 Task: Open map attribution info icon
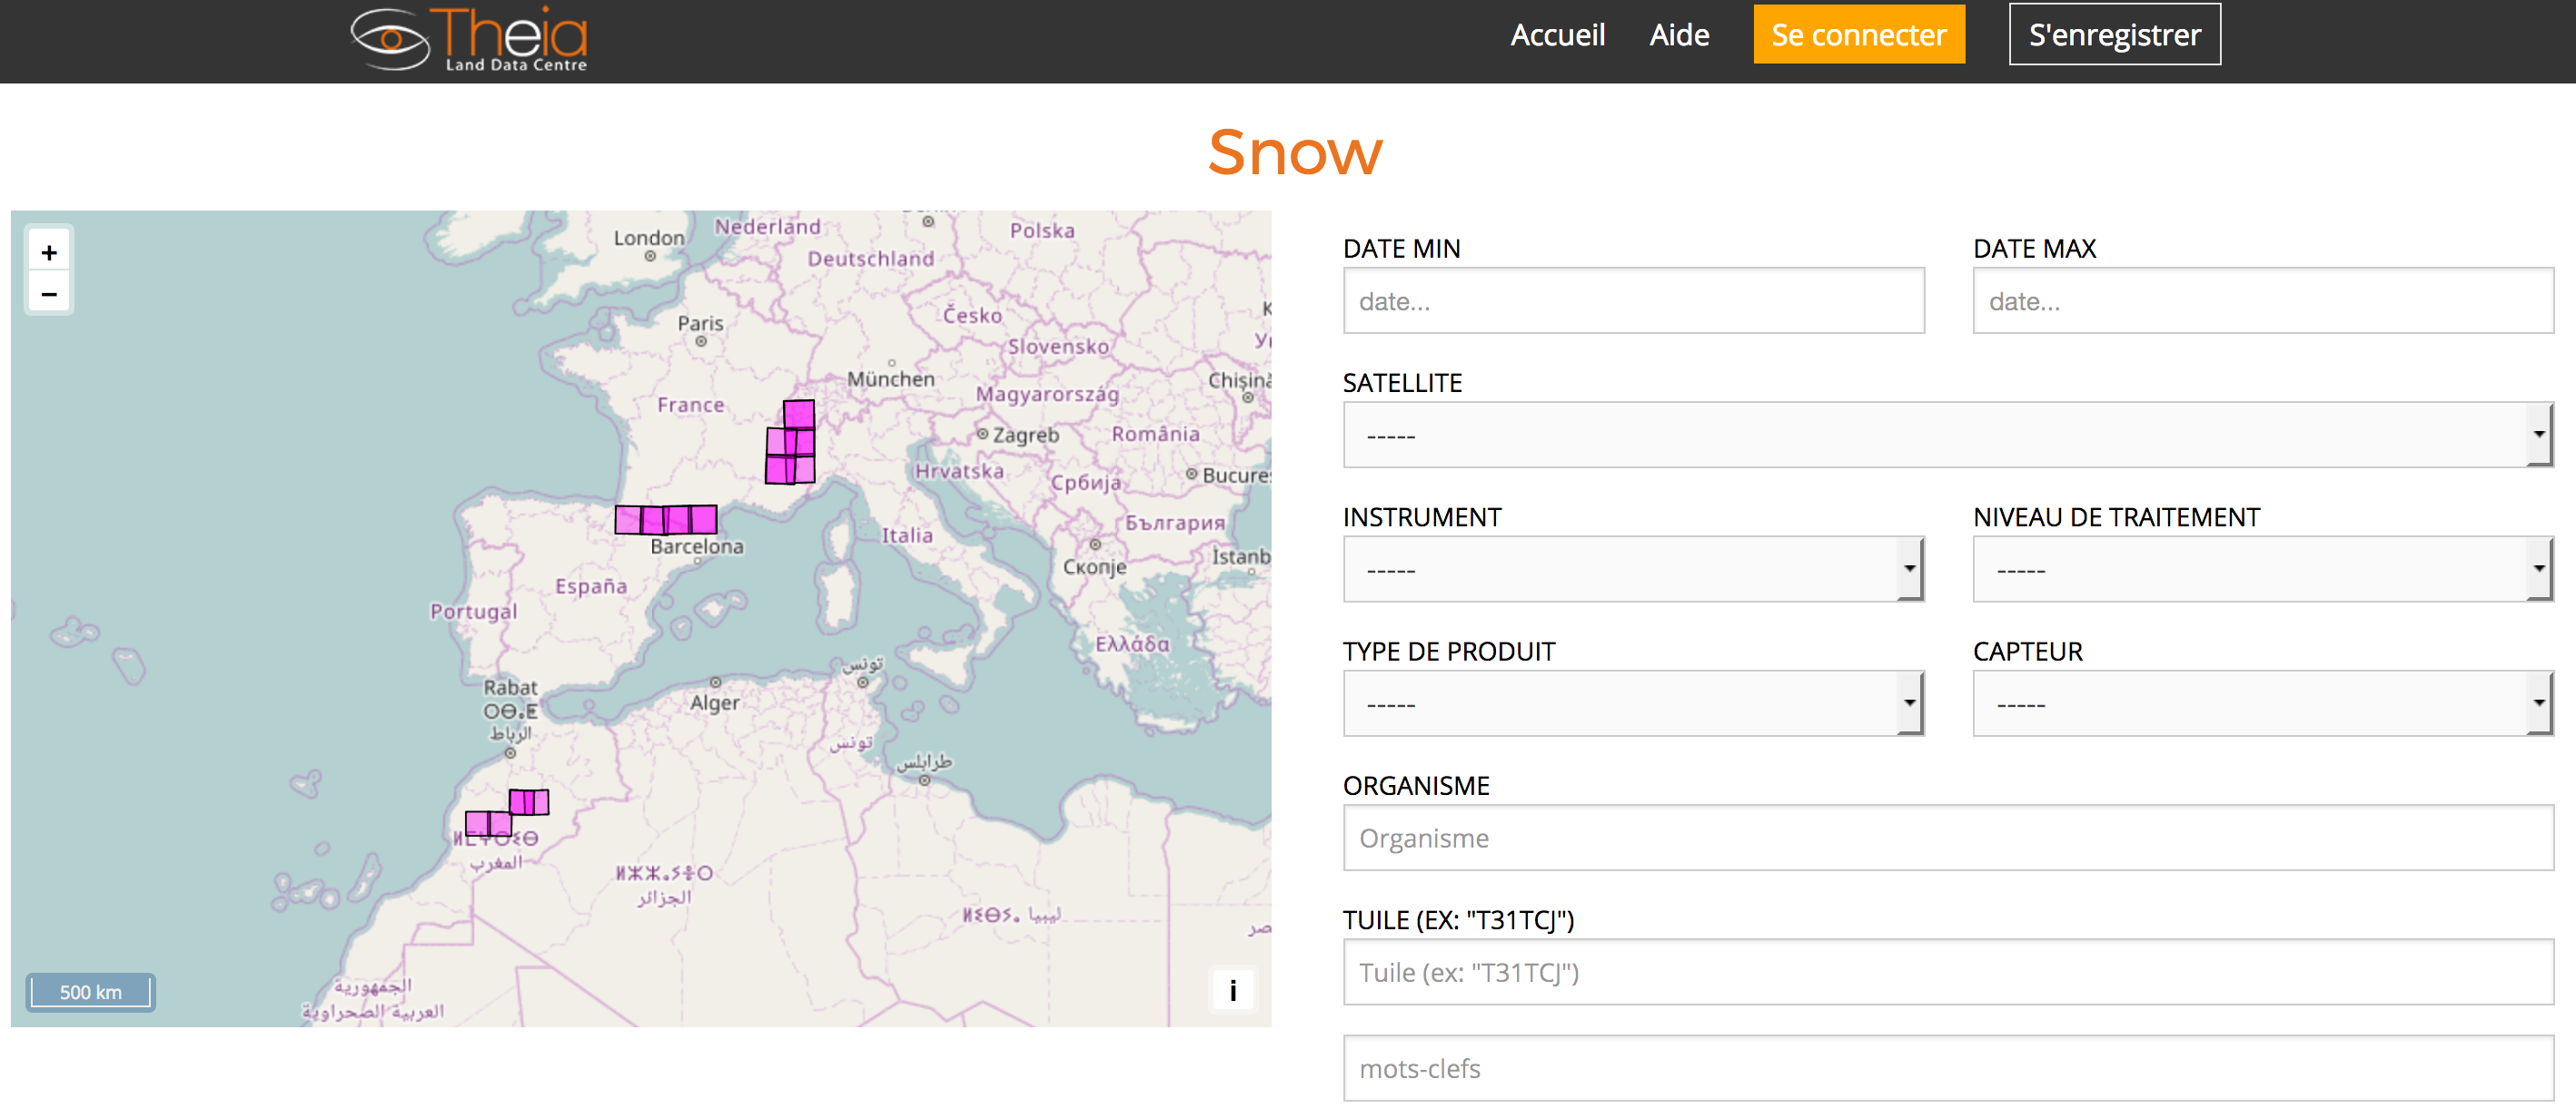pyautogui.click(x=1232, y=990)
